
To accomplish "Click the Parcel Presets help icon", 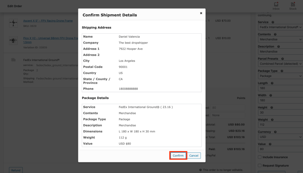I will pyautogui.click(x=283, y=59).
